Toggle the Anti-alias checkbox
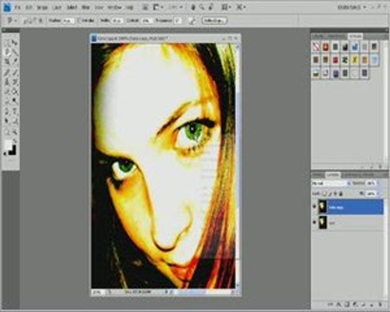 80,20
